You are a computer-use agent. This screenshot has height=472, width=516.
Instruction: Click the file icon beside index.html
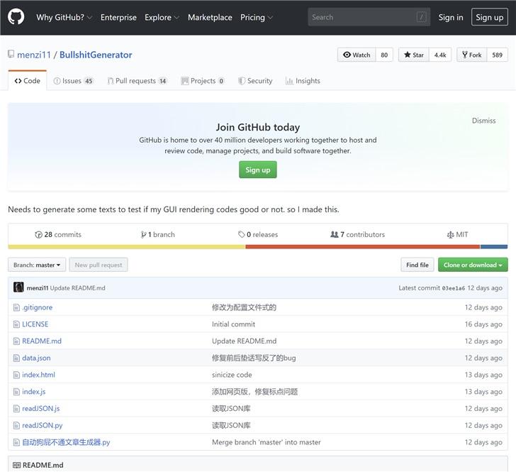point(16,375)
